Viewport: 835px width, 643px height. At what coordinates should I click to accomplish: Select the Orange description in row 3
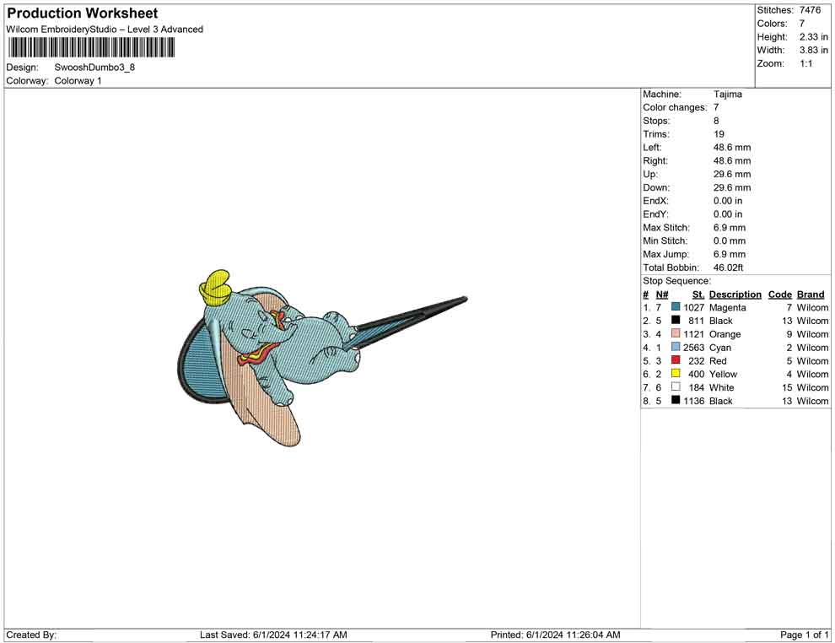[x=725, y=334]
